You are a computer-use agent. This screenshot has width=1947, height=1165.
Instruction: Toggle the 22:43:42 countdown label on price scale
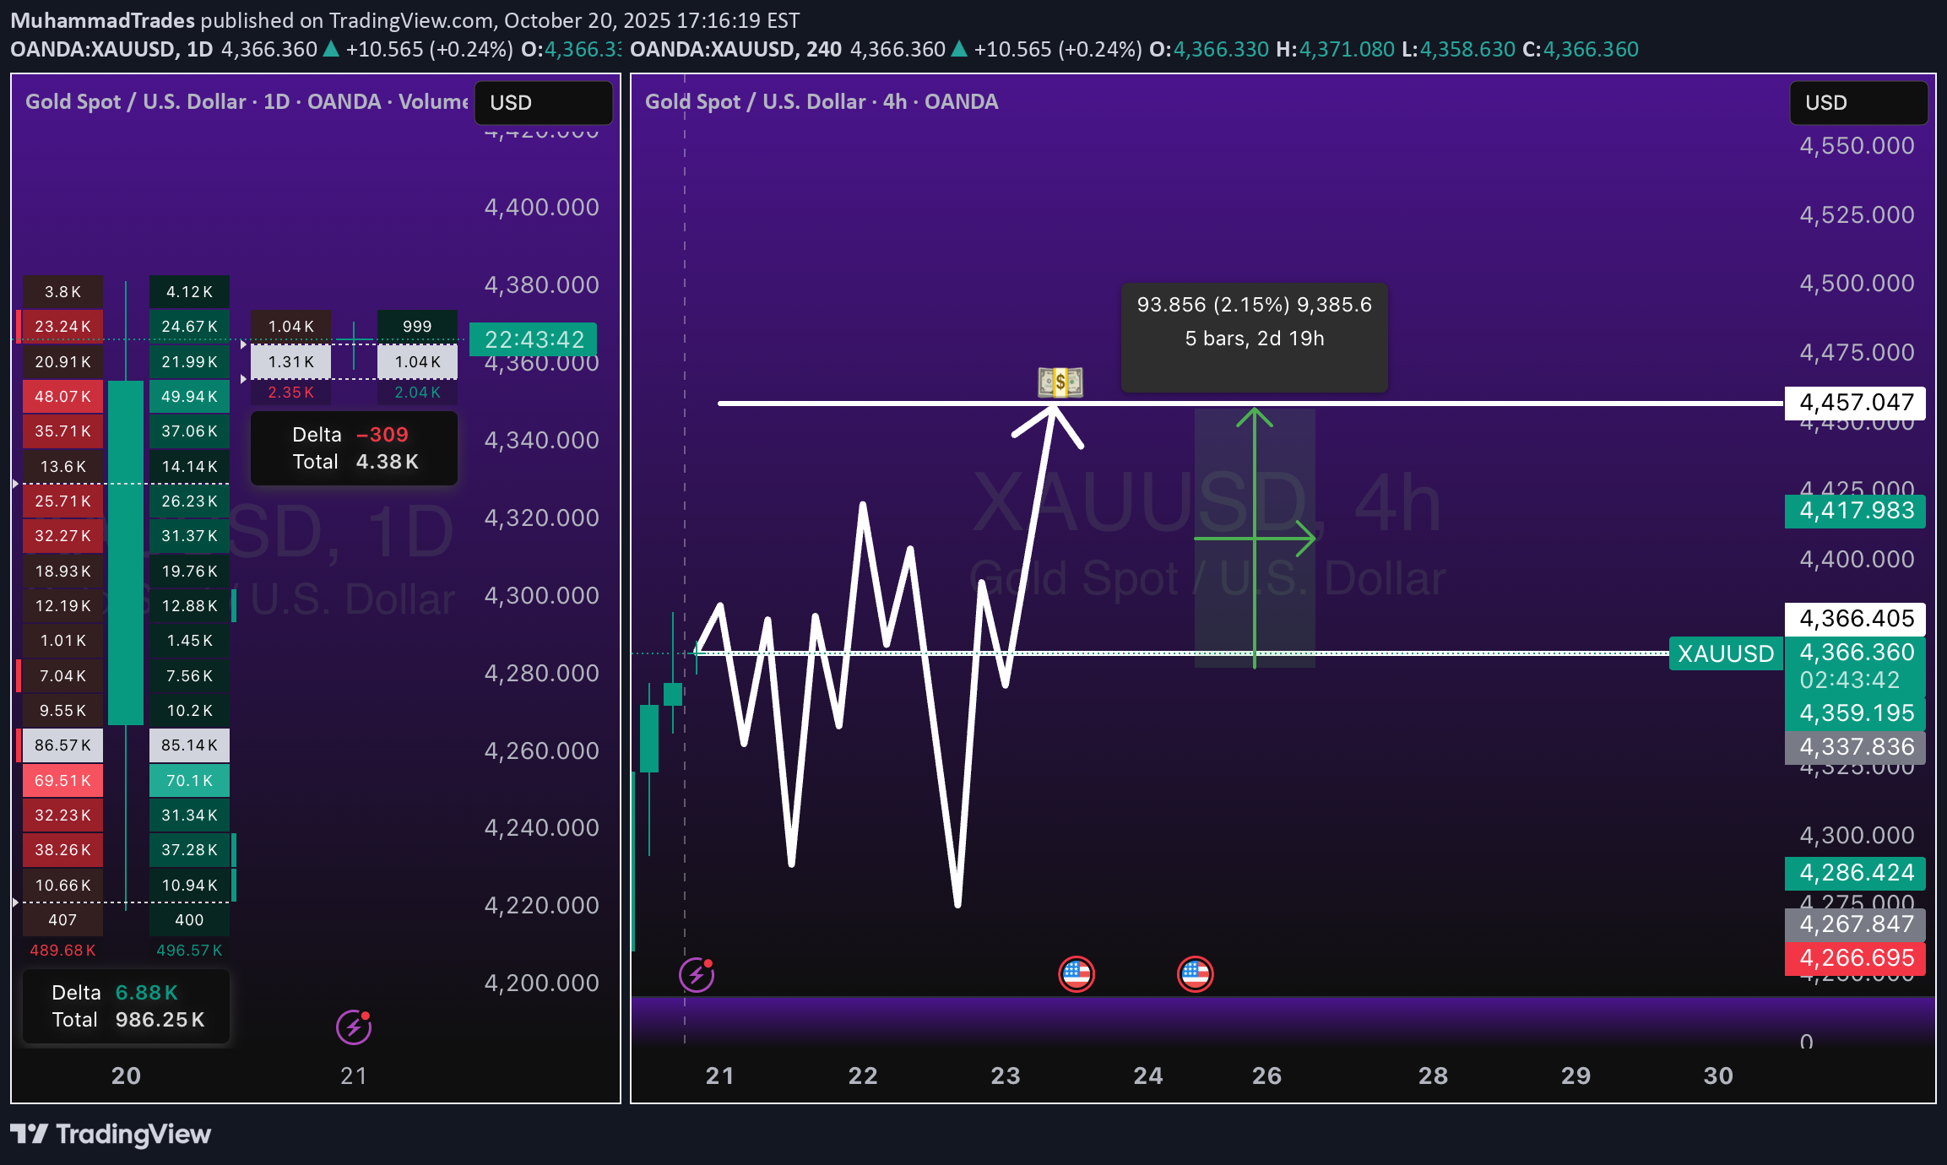(534, 339)
